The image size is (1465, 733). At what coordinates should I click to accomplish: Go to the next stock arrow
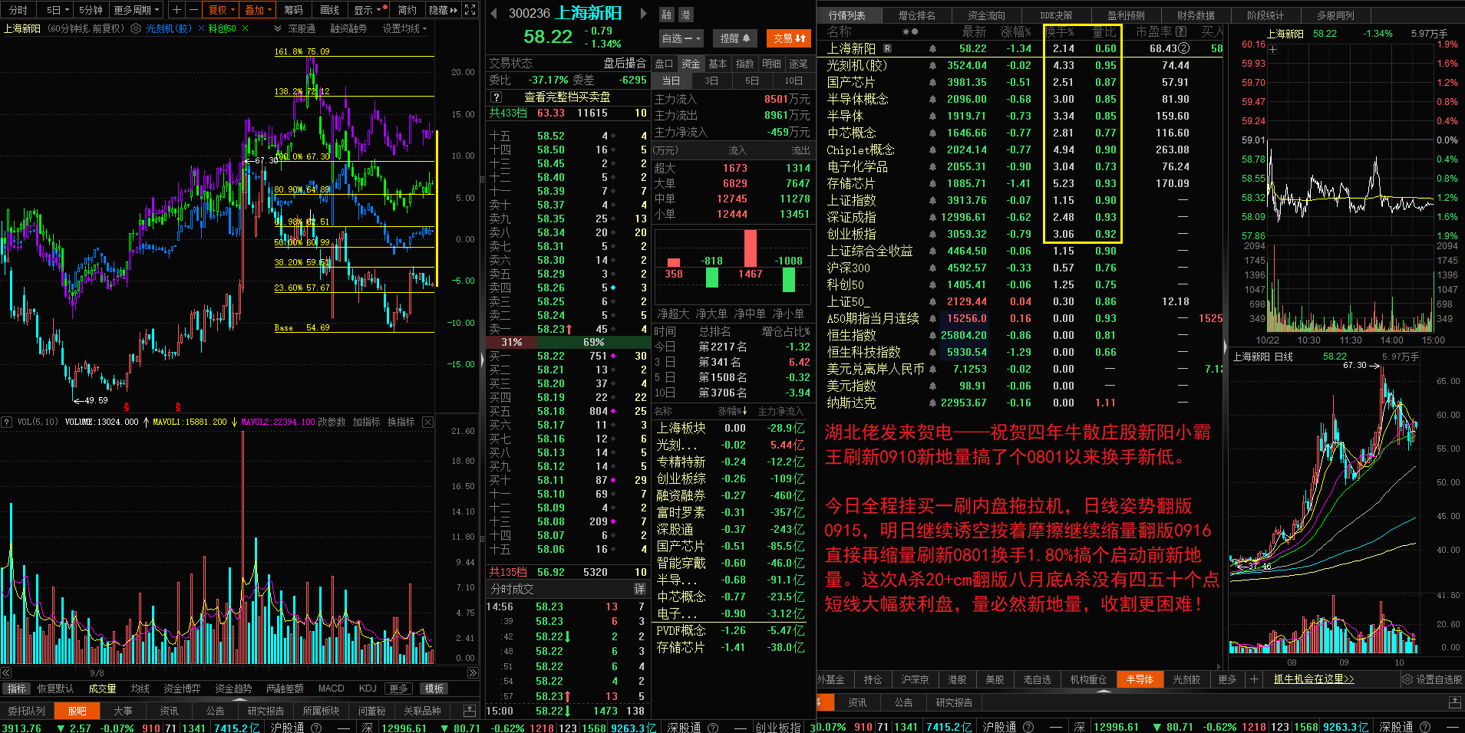click(643, 13)
